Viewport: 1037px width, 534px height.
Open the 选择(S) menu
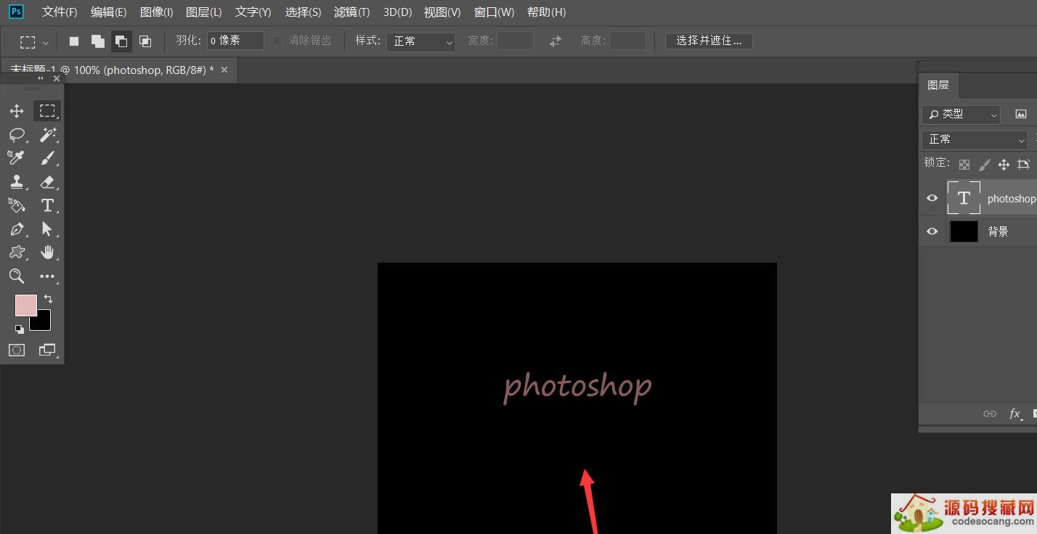tap(303, 12)
